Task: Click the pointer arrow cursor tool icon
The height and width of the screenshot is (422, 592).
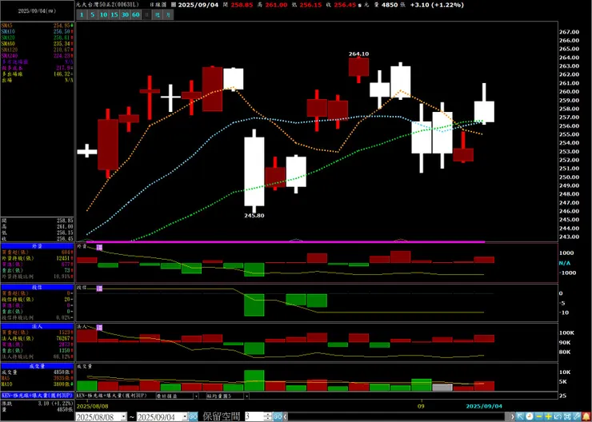Action: coord(520,416)
